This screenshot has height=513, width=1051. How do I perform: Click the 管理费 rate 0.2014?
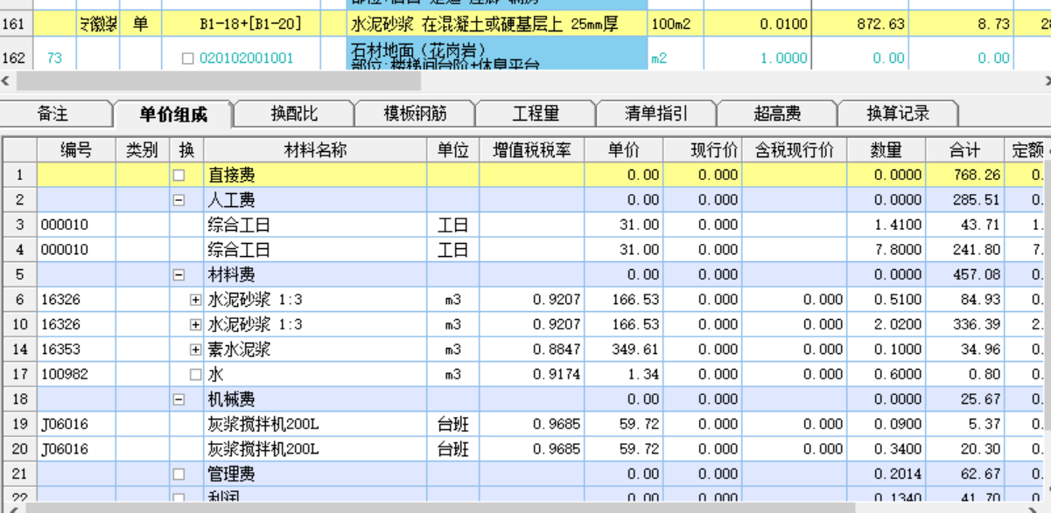[886, 474]
